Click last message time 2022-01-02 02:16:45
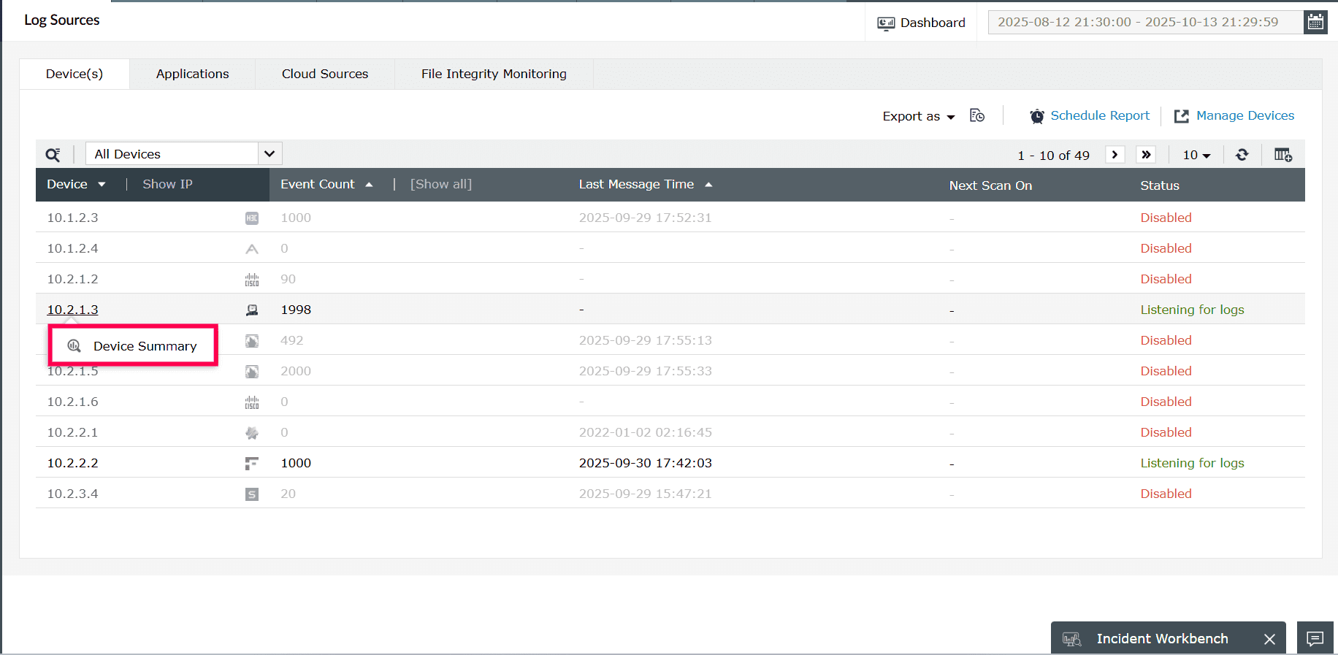 coord(645,432)
